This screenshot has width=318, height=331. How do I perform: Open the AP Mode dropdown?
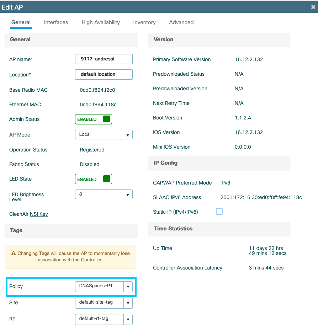click(x=104, y=134)
